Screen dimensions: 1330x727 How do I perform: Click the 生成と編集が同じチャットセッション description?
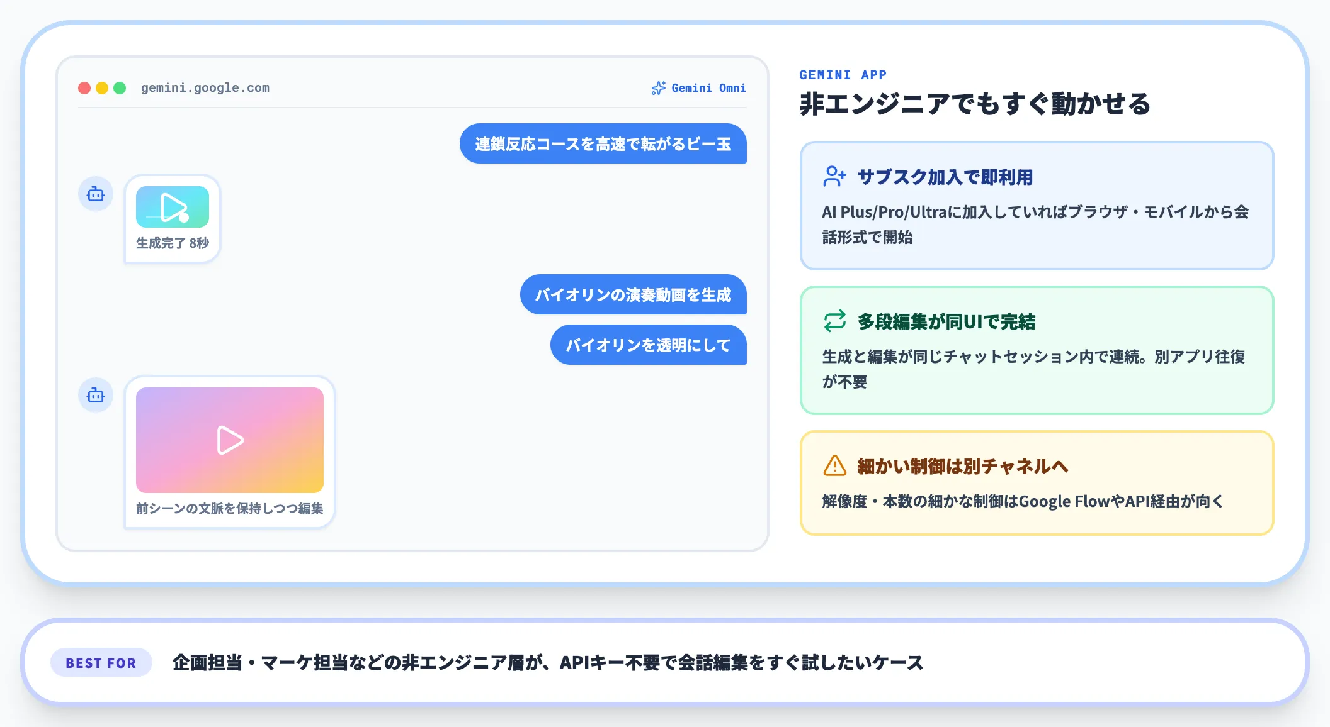[1033, 369]
